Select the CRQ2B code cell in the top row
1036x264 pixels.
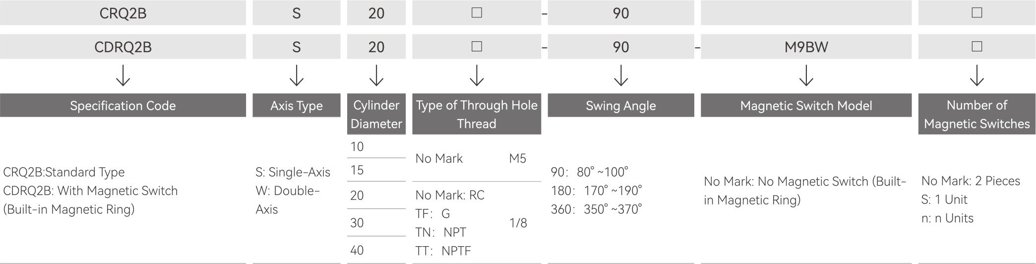coord(123,13)
